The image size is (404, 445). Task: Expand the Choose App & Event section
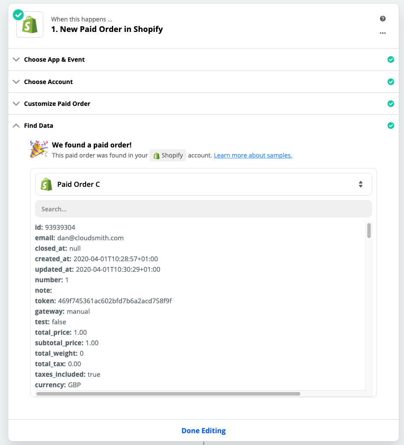coord(204,60)
